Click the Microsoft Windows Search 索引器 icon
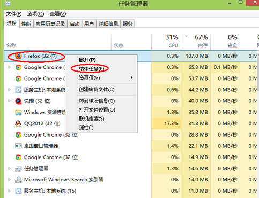 point(18,180)
